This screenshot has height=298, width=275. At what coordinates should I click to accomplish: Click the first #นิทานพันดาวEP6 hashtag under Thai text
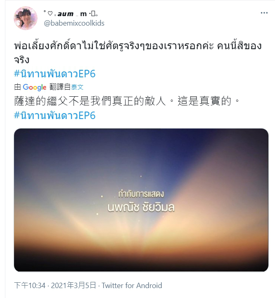click(55, 74)
